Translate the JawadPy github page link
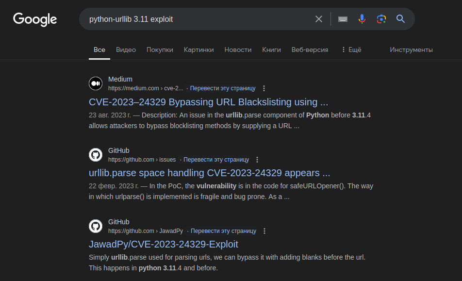The height and width of the screenshot is (281, 462). pos(223,231)
